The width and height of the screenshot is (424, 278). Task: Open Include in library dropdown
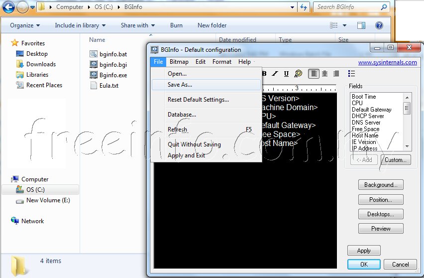pyautogui.click(x=80, y=25)
